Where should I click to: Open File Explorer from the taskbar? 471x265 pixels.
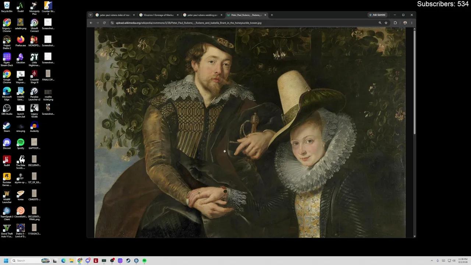71,261
